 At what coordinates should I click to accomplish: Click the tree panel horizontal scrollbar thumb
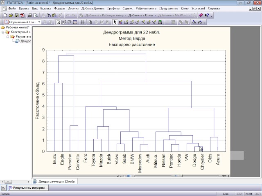[x=8, y=181]
